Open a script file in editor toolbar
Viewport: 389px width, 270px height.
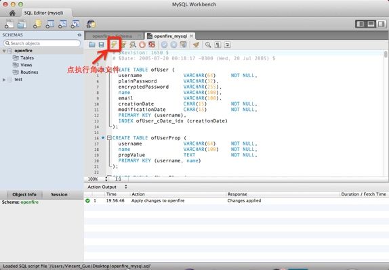click(x=92, y=45)
